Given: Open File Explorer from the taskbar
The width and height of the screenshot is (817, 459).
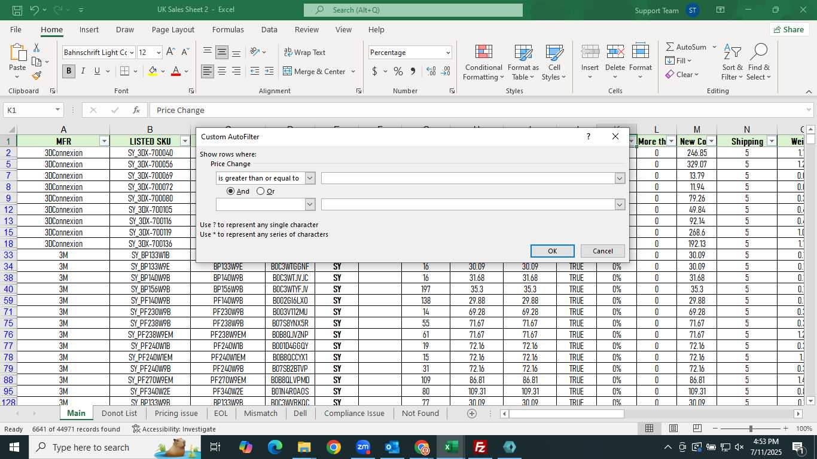Looking at the screenshot, I should [304, 447].
